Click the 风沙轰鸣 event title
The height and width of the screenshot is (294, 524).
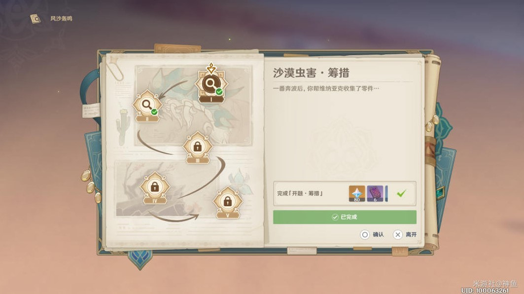click(61, 19)
